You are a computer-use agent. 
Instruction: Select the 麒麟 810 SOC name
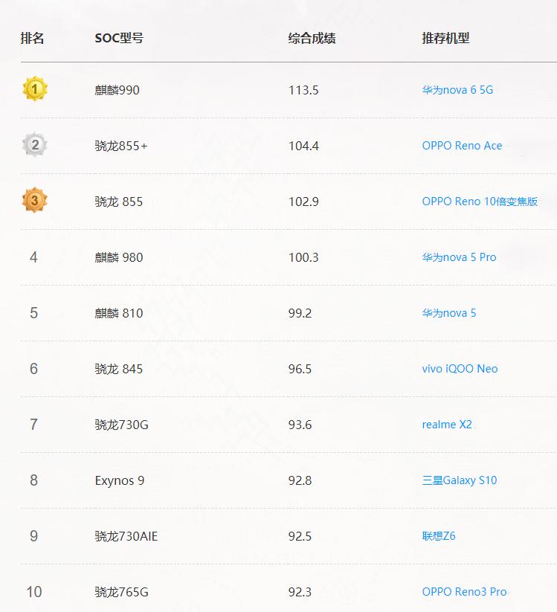tap(119, 313)
